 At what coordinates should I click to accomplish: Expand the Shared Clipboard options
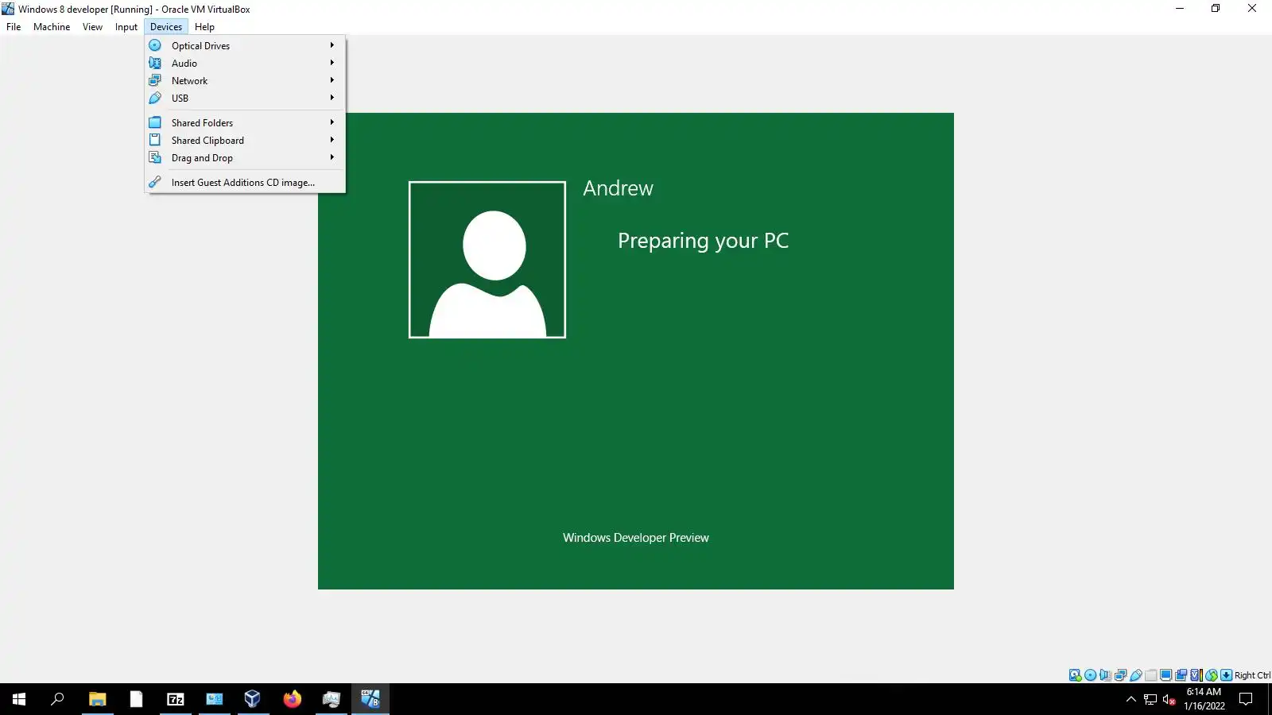tap(245, 140)
